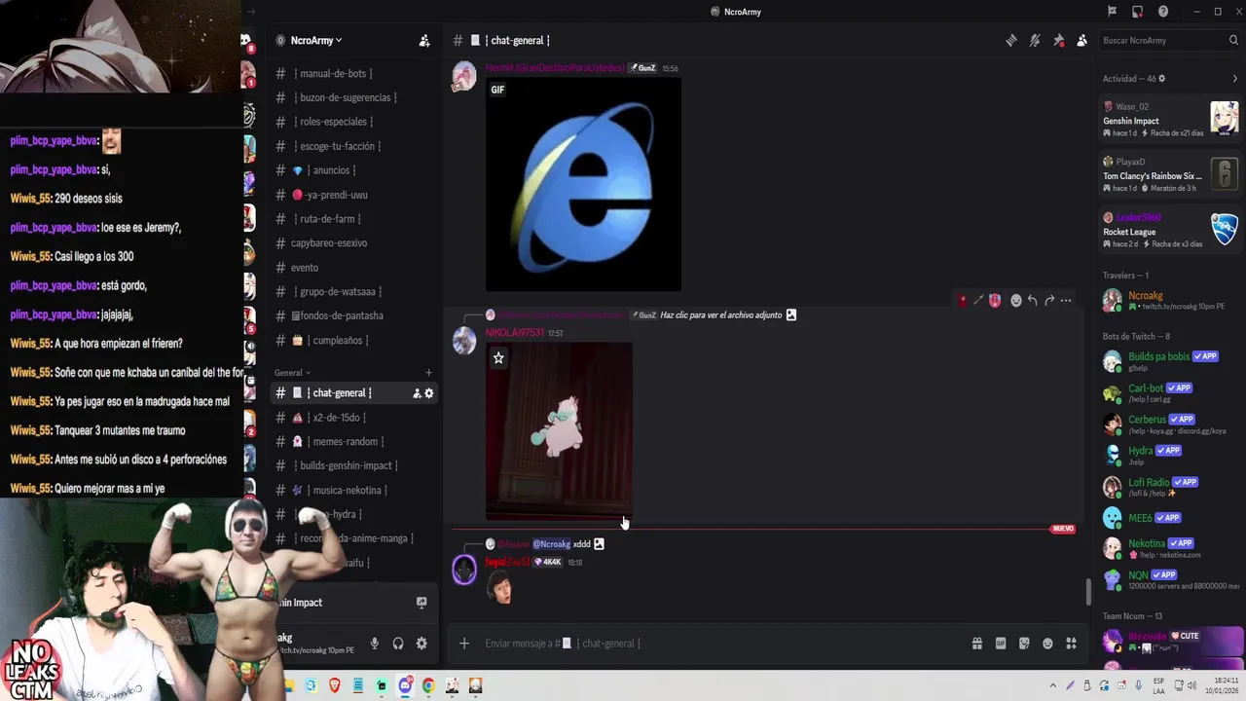
Task: Open the quests flag icon in title bar
Action: (1112, 12)
